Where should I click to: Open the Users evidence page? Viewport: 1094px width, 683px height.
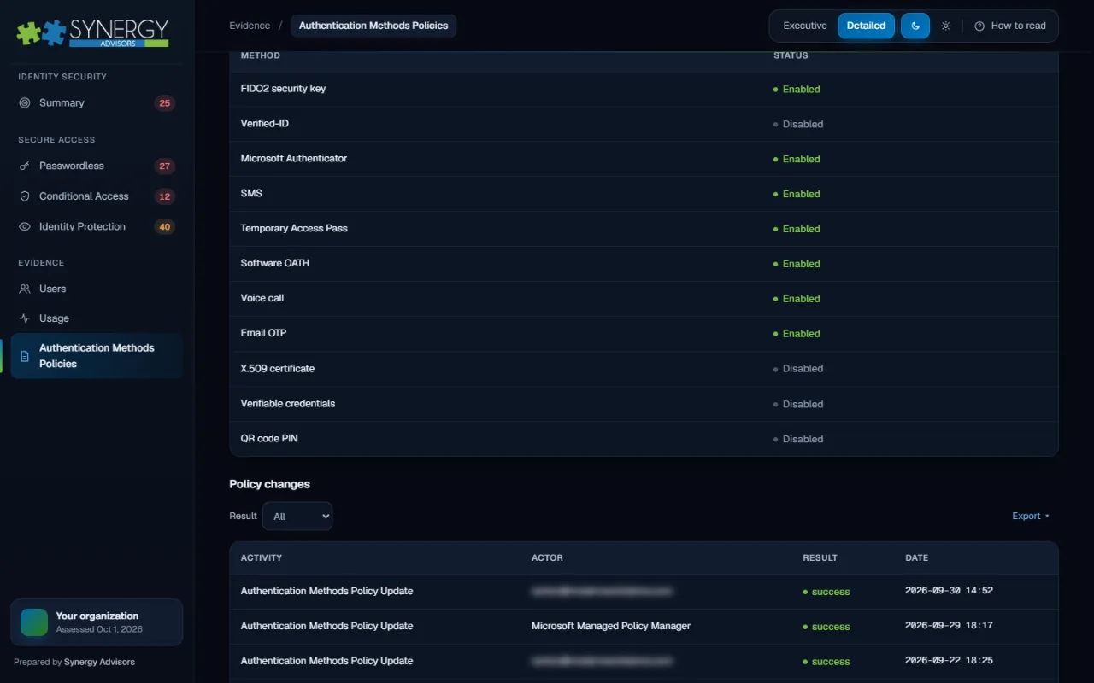click(x=97, y=289)
